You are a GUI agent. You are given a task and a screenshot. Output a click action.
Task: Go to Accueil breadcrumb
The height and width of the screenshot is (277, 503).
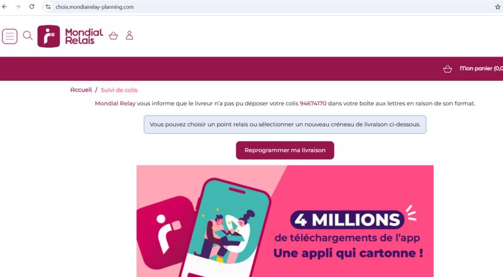(x=81, y=90)
